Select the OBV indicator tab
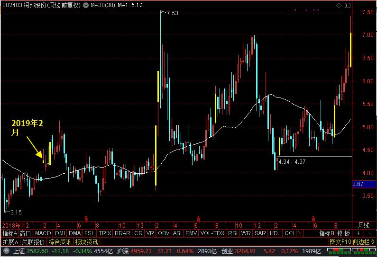The image size is (377, 257). tap(164, 233)
